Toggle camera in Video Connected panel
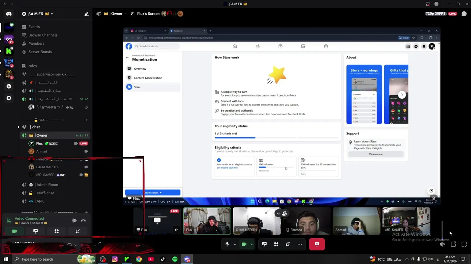Image resolution: width=471 pixels, height=264 pixels. point(14,231)
